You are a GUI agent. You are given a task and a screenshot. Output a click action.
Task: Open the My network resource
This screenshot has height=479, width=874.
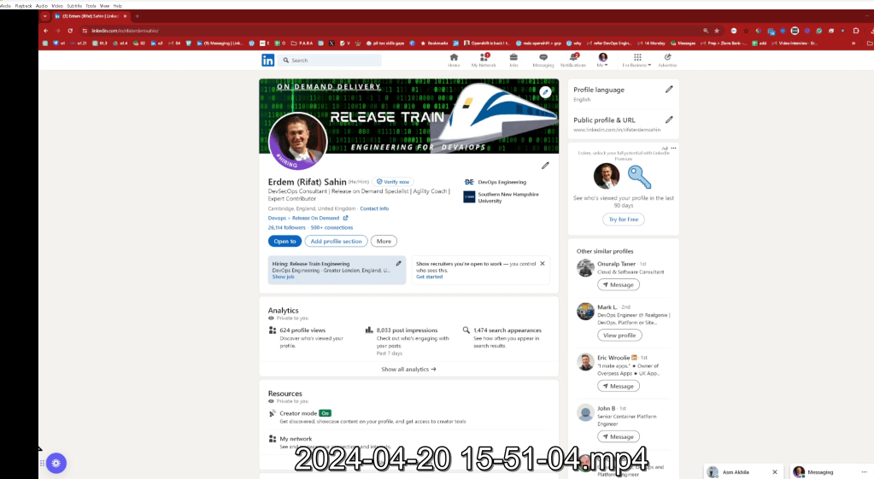coord(296,439)
